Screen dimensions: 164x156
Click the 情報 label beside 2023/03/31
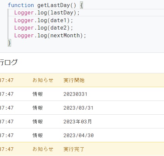38,108
